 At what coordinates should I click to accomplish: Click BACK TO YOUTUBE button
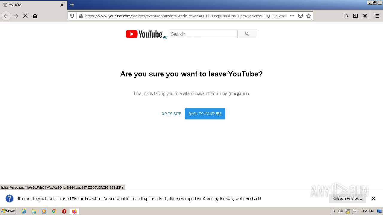pos(205,114)
